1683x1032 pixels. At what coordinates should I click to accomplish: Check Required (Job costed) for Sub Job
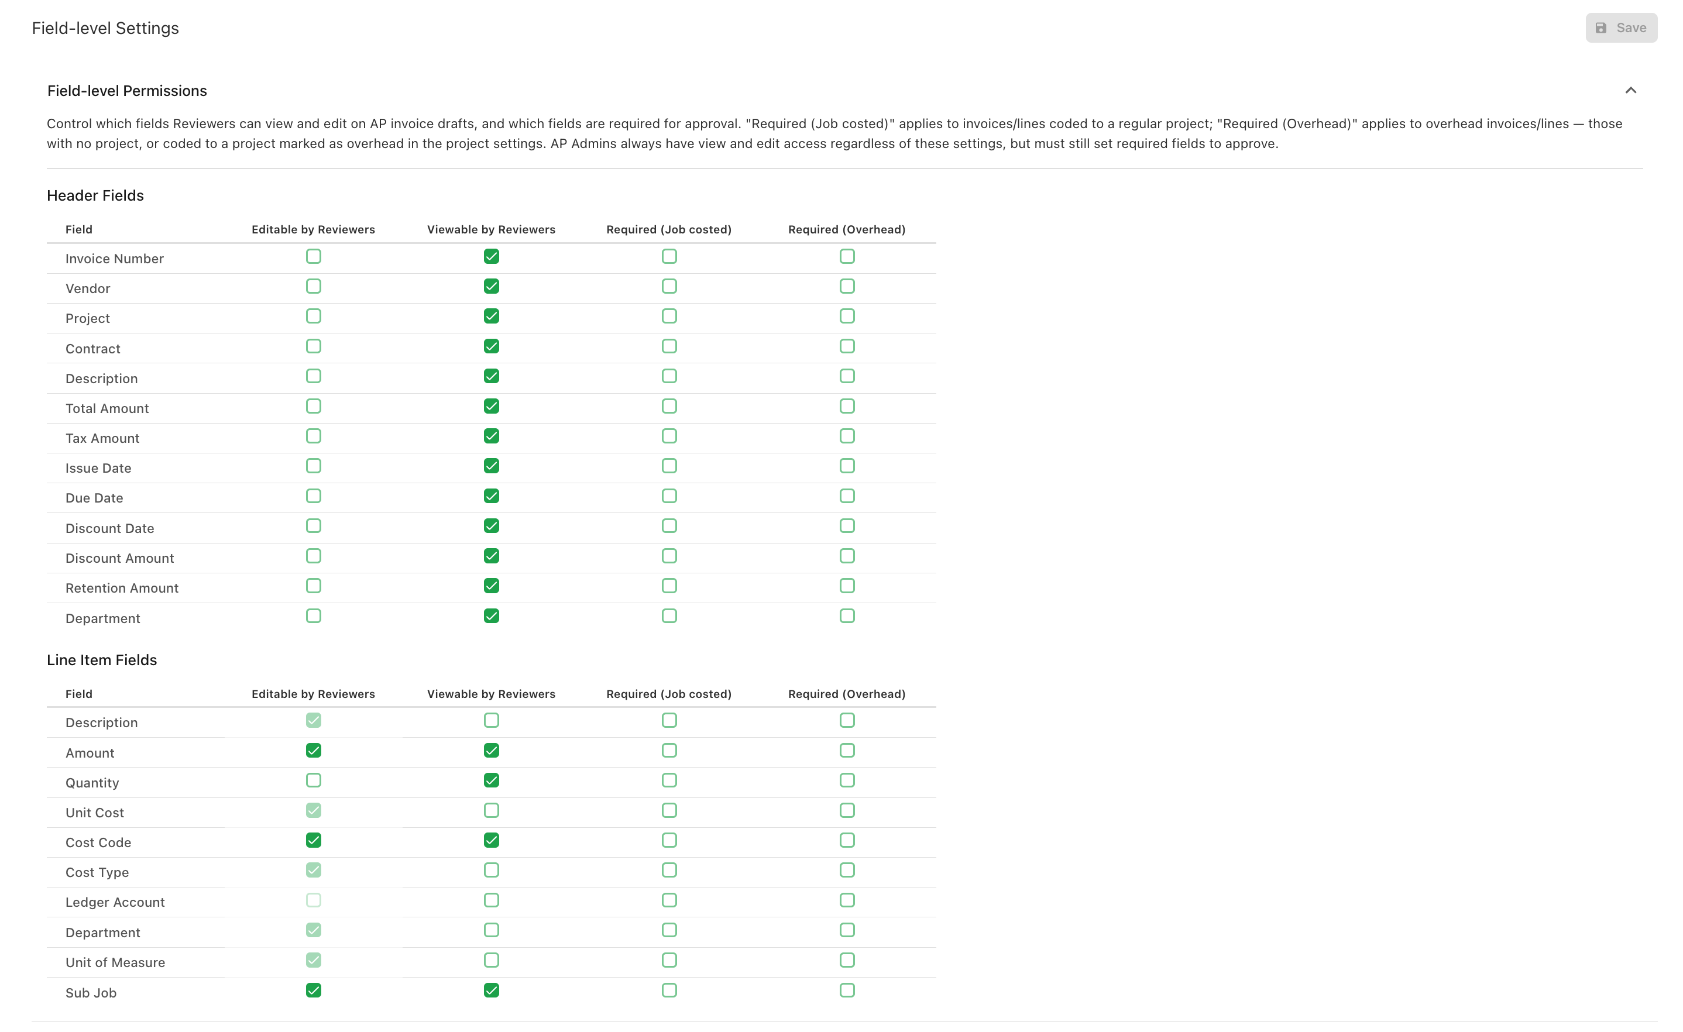click(669, 990)
